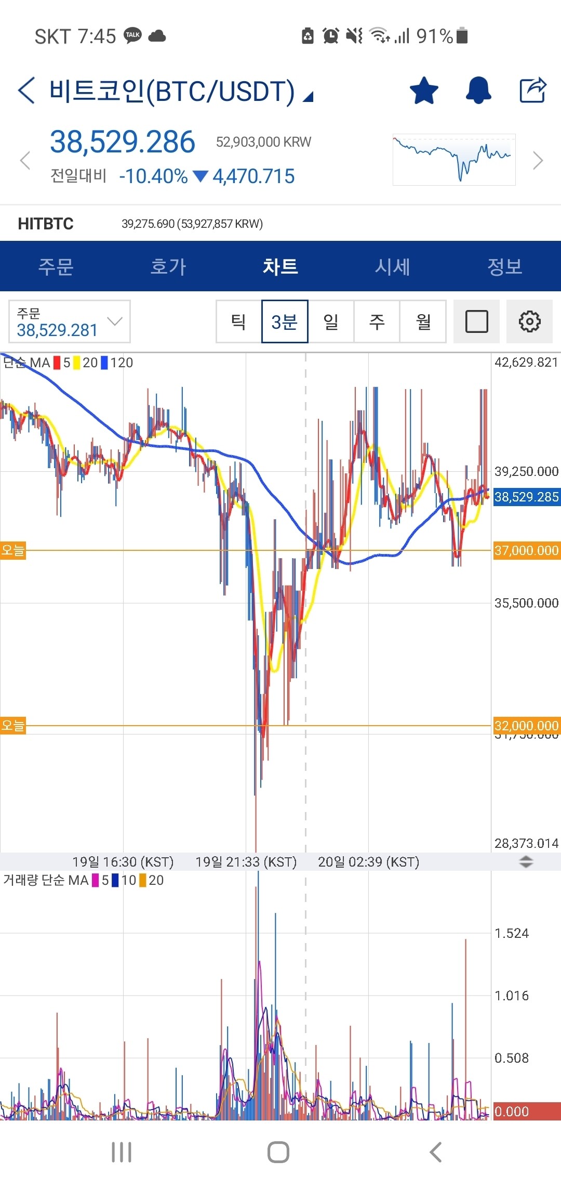Tap the back arrow beside 비트코인 title
561x1186 pixels.
(x=27, y=91)
